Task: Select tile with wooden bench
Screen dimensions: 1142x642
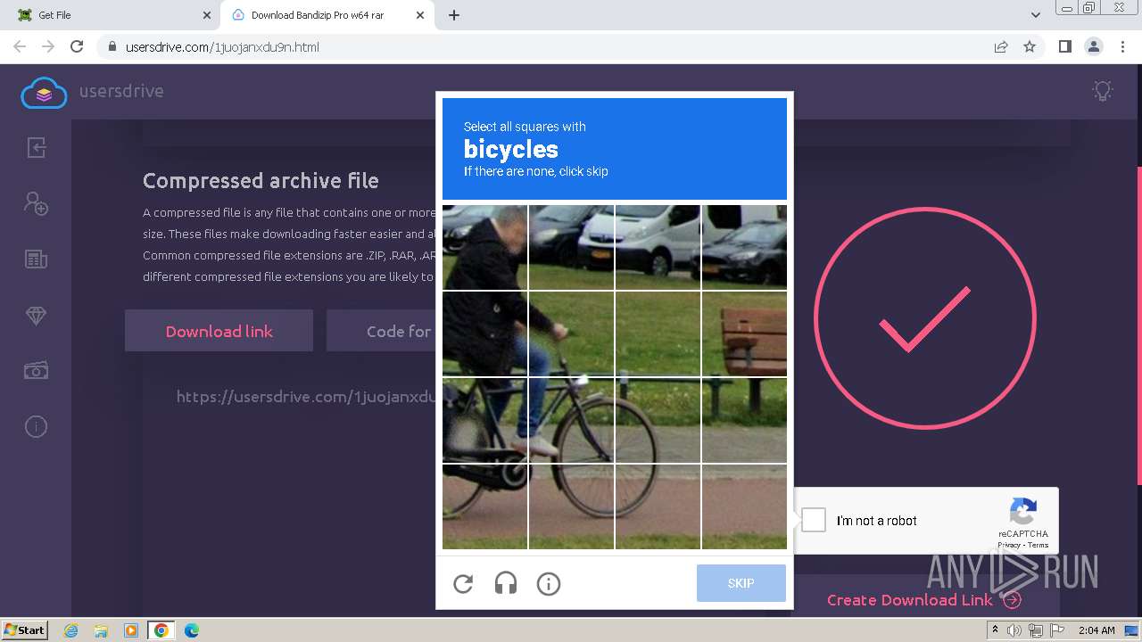Action: (744, 334)
